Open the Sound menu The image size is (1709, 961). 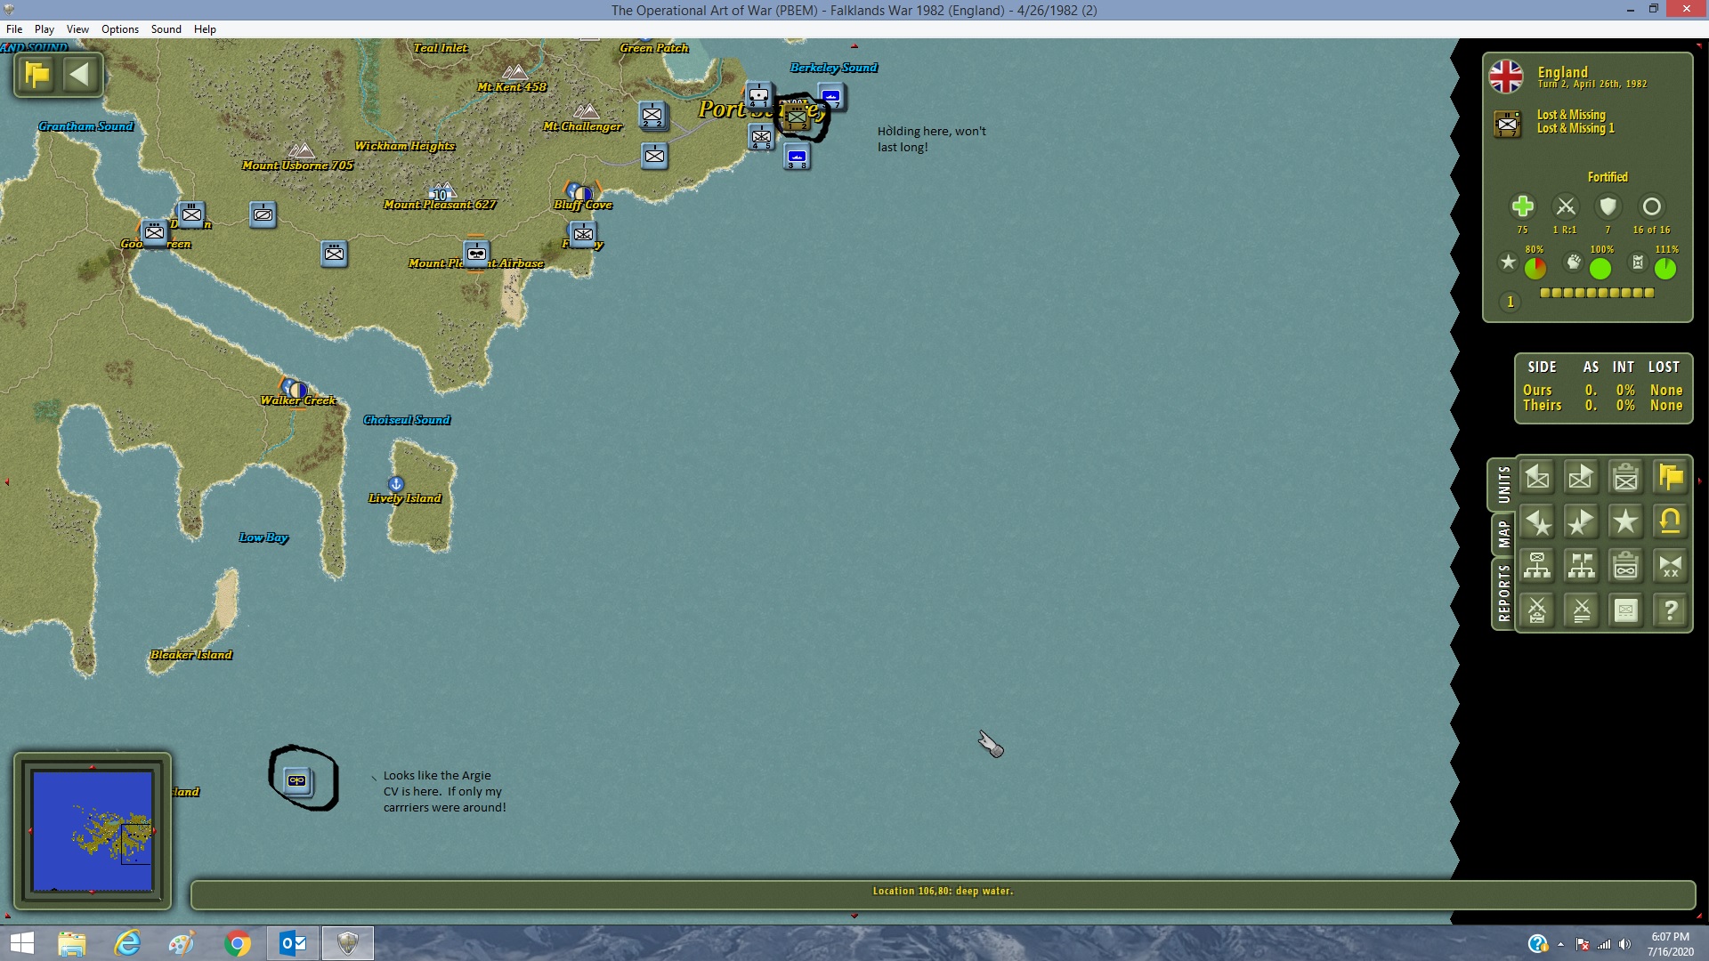pyautogui.click(x=166, y=29)
